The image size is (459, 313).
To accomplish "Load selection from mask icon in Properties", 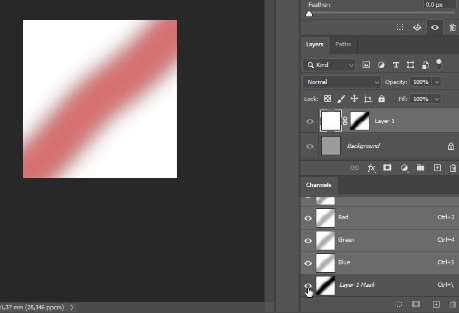I will 400,27.
